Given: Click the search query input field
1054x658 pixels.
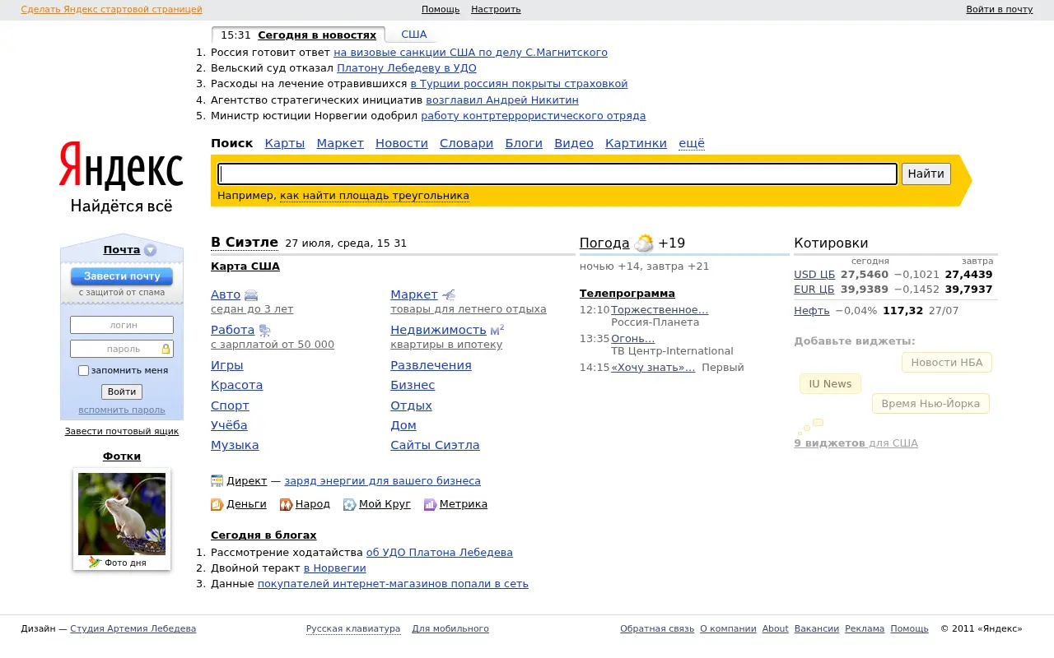Looking at the screenshot, I should 557,174.
